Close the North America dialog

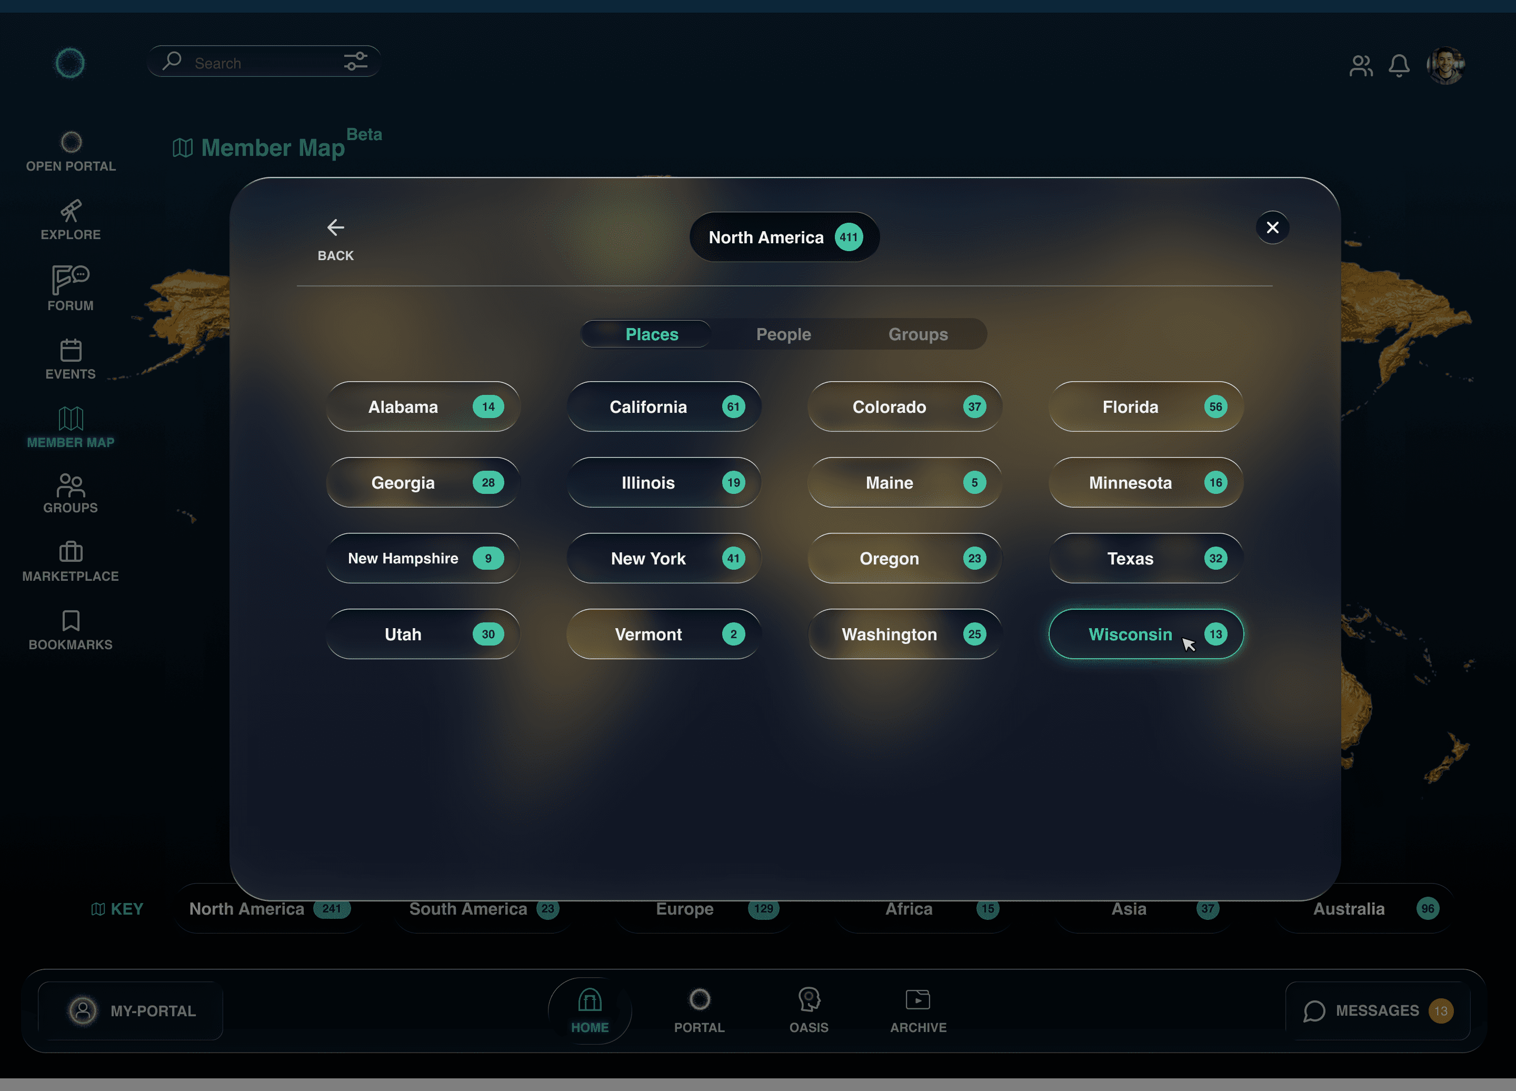click(1272, 228)
